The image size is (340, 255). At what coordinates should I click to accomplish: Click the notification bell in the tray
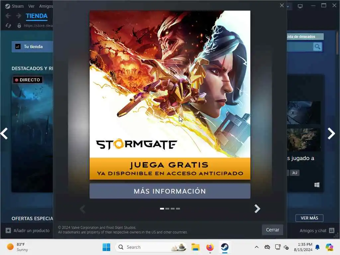(317, 247)
